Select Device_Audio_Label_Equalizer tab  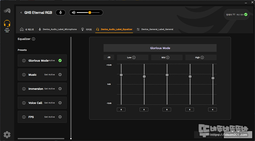click(114, 29)
